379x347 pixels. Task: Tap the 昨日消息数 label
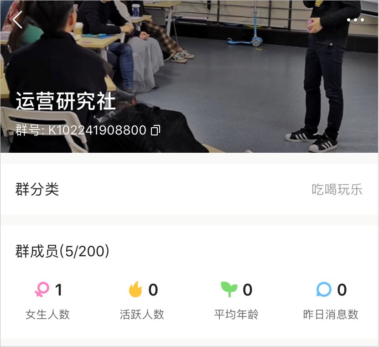[331, 314]
